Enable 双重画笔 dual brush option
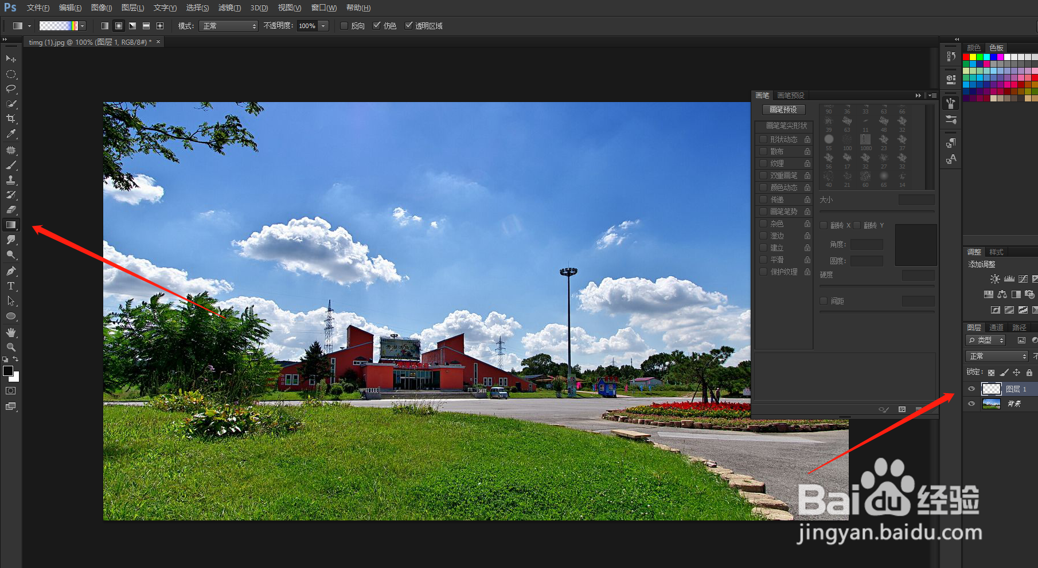This screenshot has width=1038, height=568. click(763, 175)
